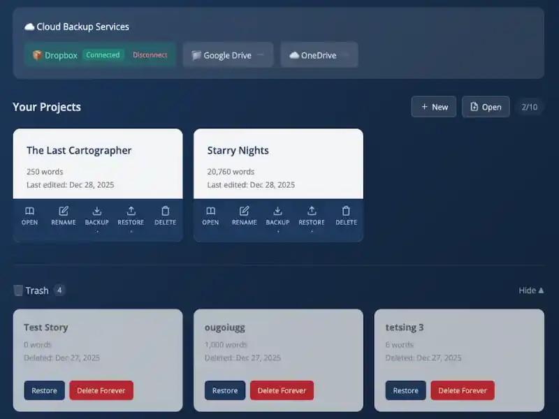Viewport: 559px width, 419px height.
Task: Click the Rename pencil icon on Starry Nights
Action: [245, 211]
